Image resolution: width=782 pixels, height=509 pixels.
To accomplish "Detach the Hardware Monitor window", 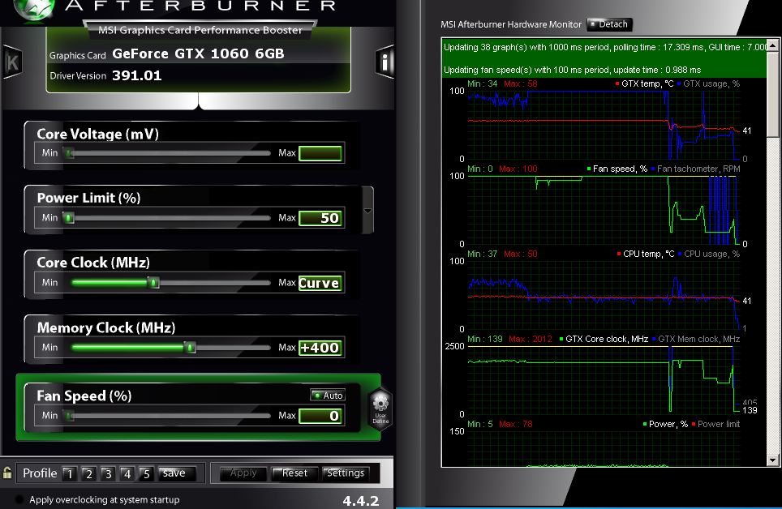I will [x=609, y=24].
